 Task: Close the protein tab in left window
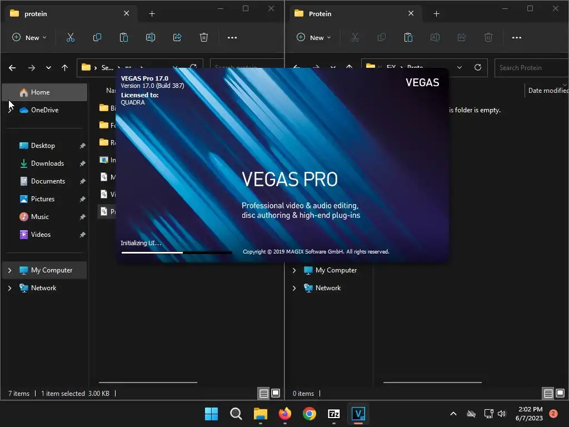126,13
